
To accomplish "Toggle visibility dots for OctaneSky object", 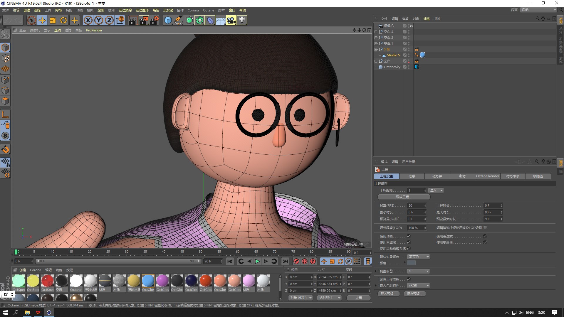I will point(409,67).
